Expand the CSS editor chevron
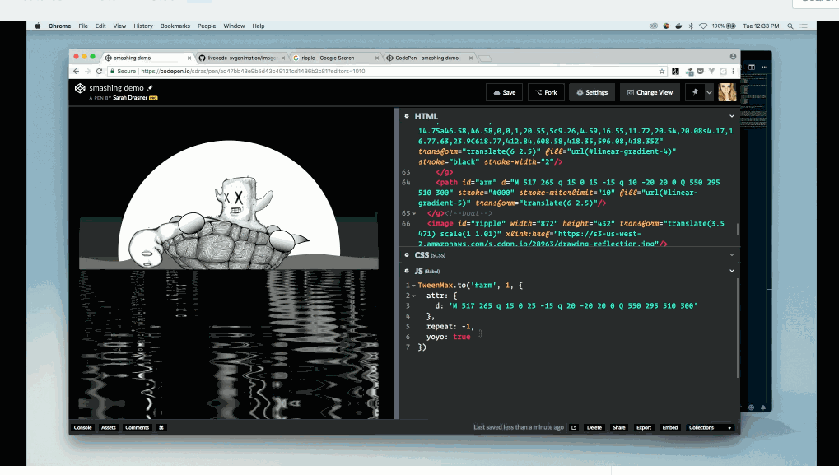This screenshot has width=839, height=475. [x=731, y=255]
